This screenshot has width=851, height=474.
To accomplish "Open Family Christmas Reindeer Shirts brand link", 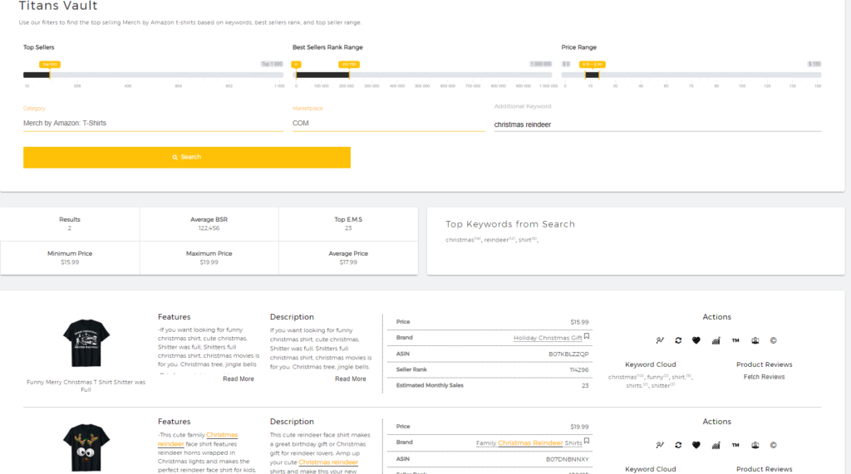I will 529,443.
